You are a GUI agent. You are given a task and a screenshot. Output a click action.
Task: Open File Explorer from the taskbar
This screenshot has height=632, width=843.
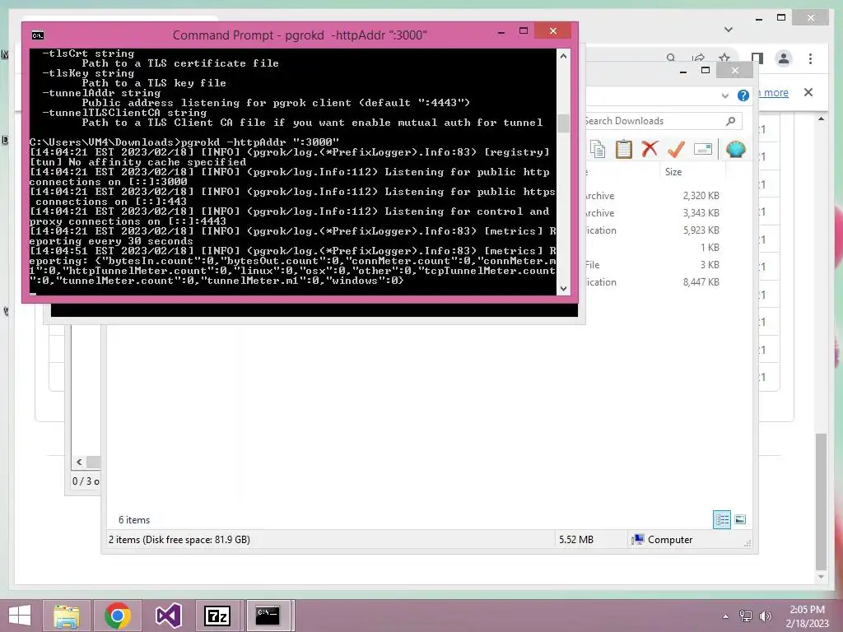coord(66,616)
